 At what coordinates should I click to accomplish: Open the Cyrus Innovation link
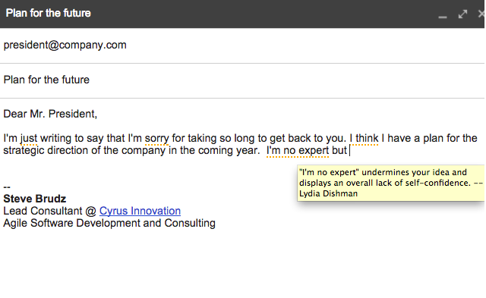point(140,211)
